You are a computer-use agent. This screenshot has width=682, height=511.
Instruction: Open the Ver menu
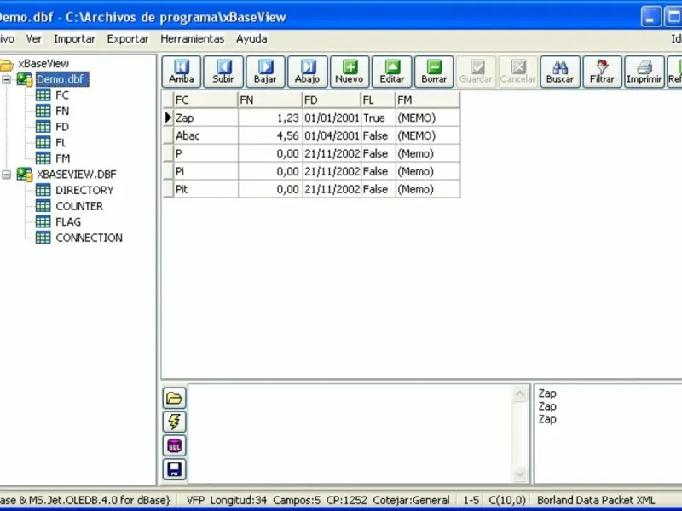[34, 38]
